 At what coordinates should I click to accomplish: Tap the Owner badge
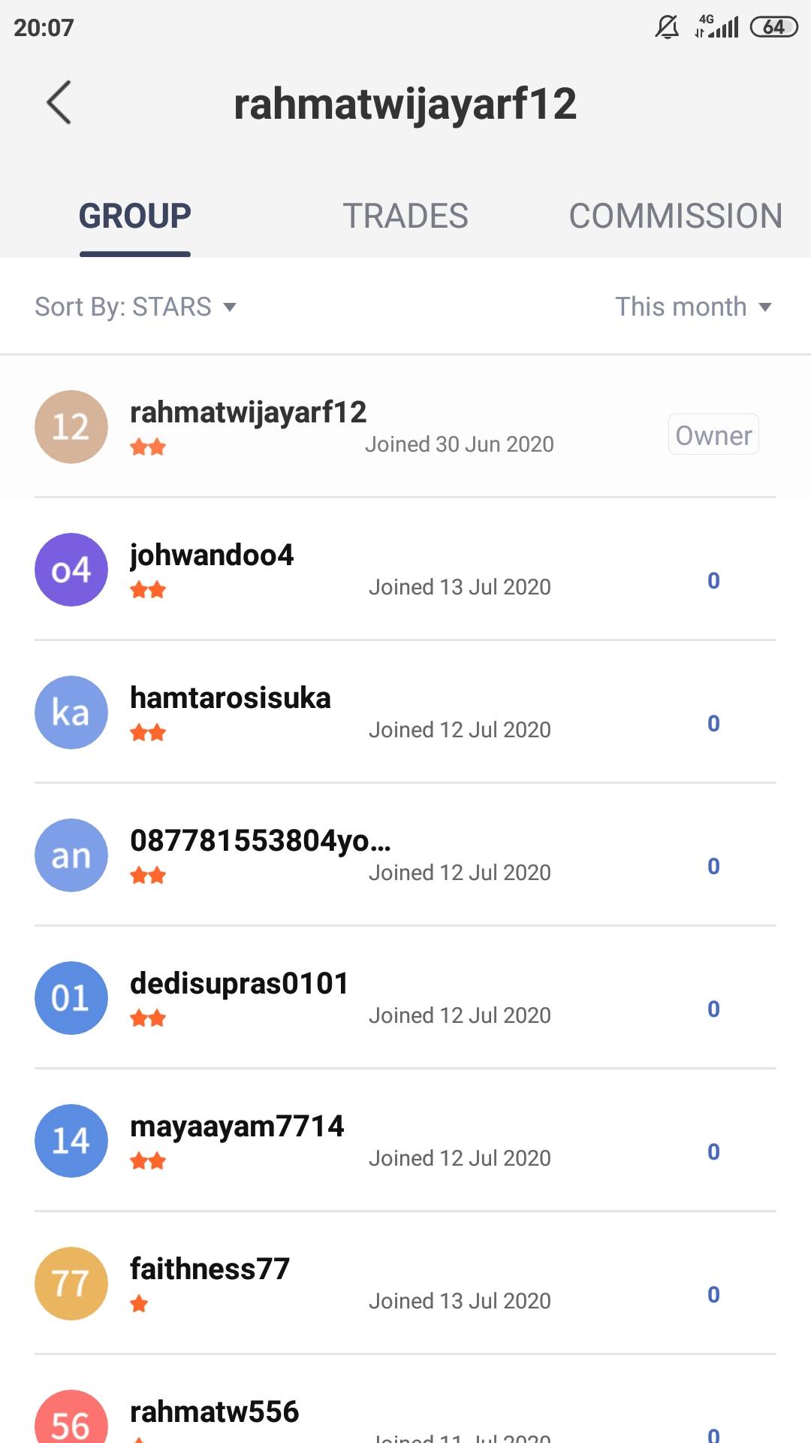click(x=713, y=435)
